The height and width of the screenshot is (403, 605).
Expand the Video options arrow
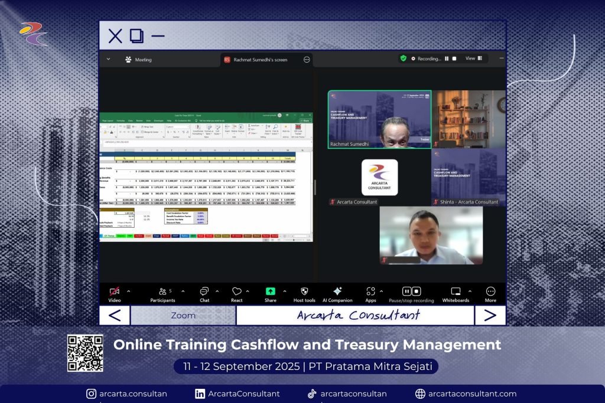click(129, 291)
